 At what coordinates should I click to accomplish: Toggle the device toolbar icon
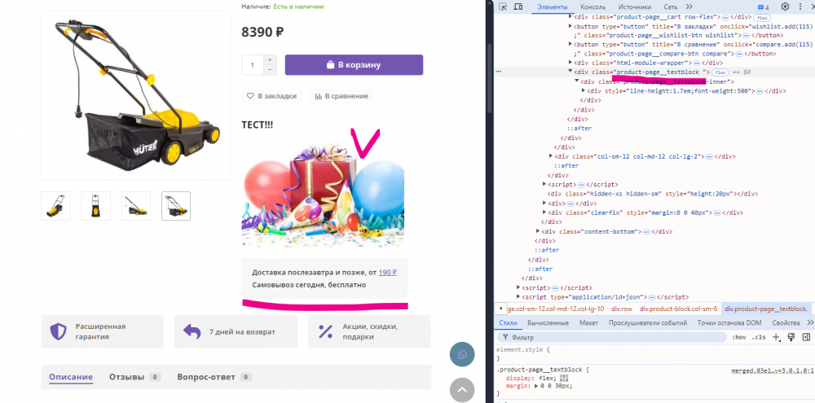(x=518, y=7)
